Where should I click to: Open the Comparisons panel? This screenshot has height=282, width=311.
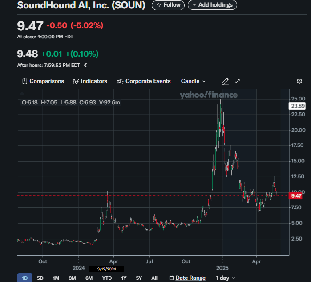(43, 81)
